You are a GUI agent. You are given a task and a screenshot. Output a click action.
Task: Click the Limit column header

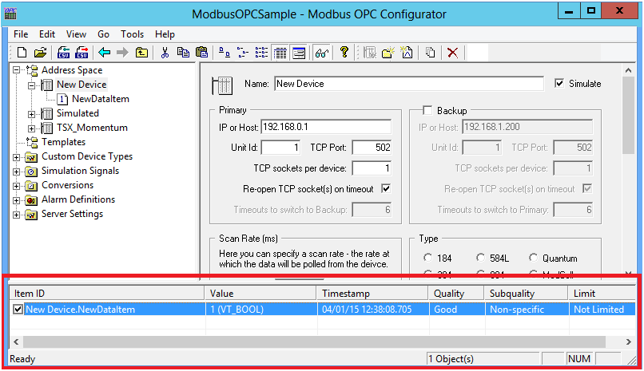tap(602, 294)
